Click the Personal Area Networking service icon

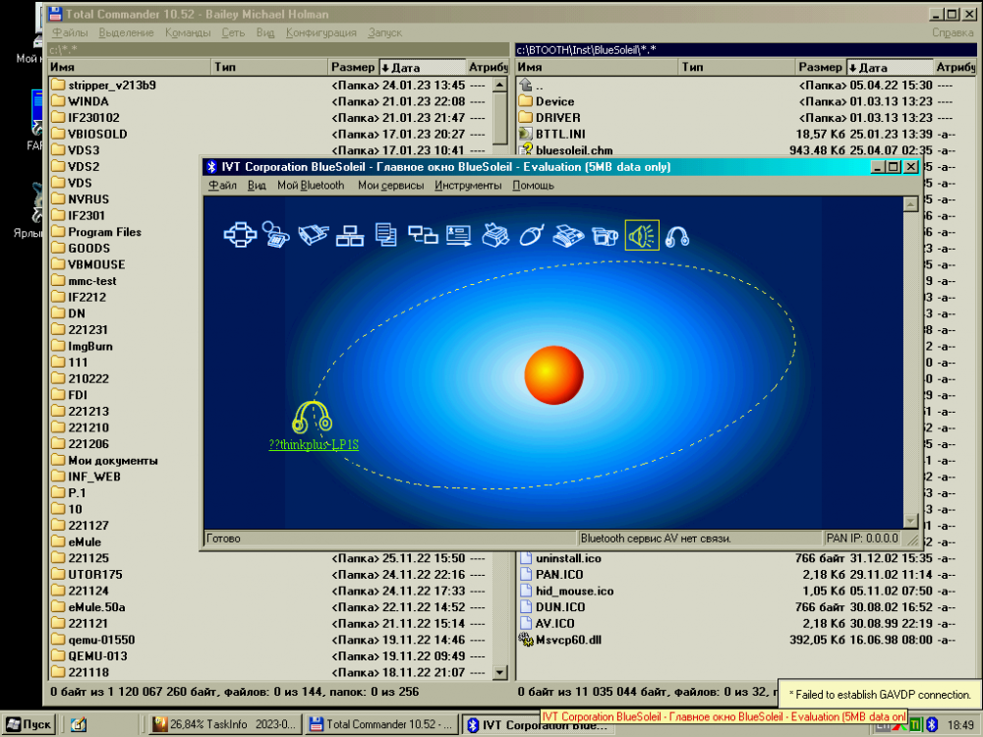pos(240,235)
